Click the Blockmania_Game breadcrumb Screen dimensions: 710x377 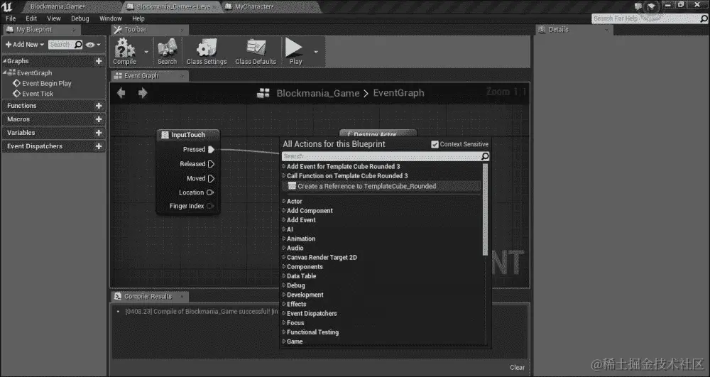coord(317,93)
